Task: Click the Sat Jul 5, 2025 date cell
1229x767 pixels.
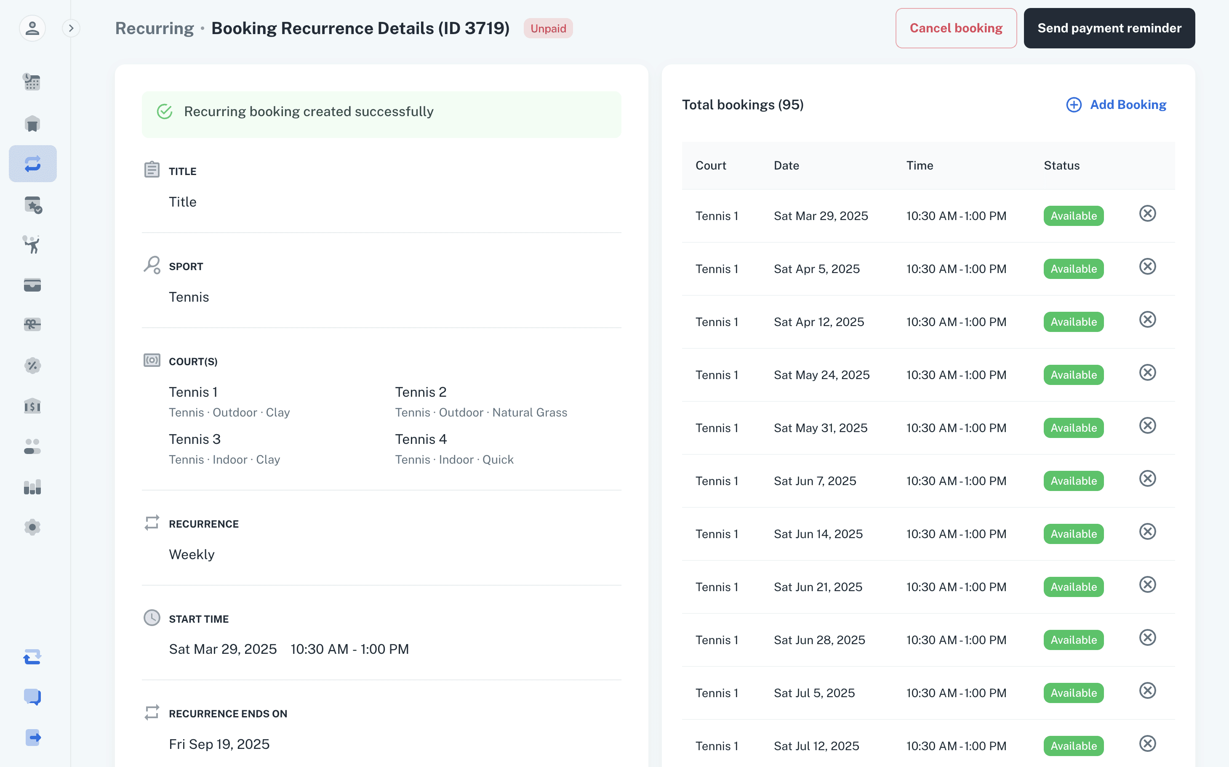Action: pyautogui.click(x=814, y=693)
